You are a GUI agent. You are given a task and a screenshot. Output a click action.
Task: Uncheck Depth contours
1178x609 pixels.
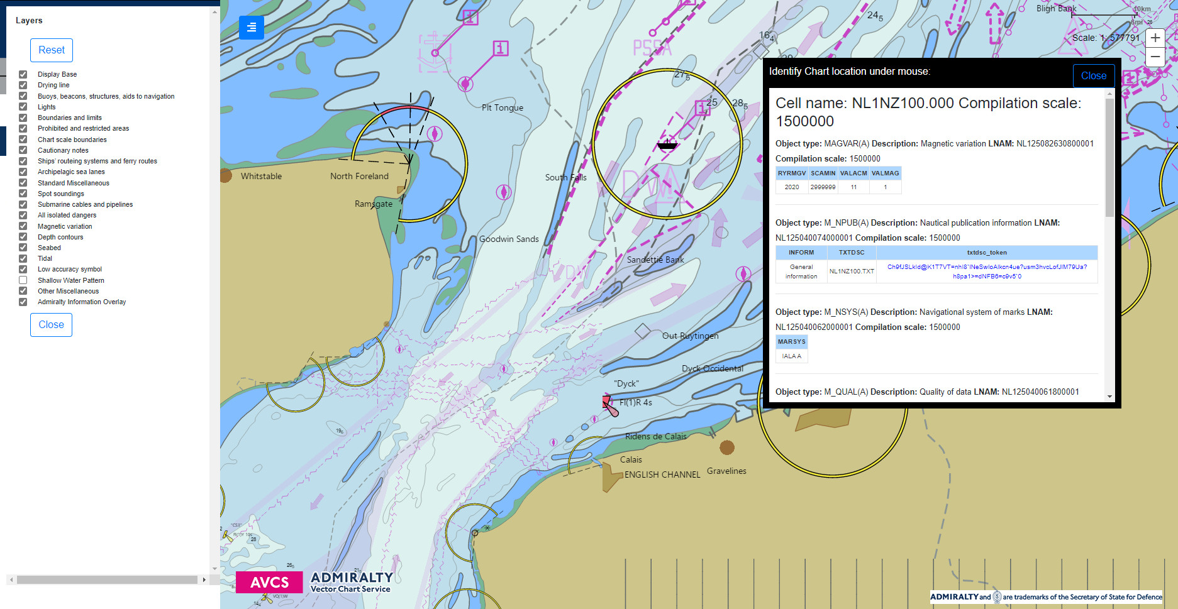tap(23, 237)
